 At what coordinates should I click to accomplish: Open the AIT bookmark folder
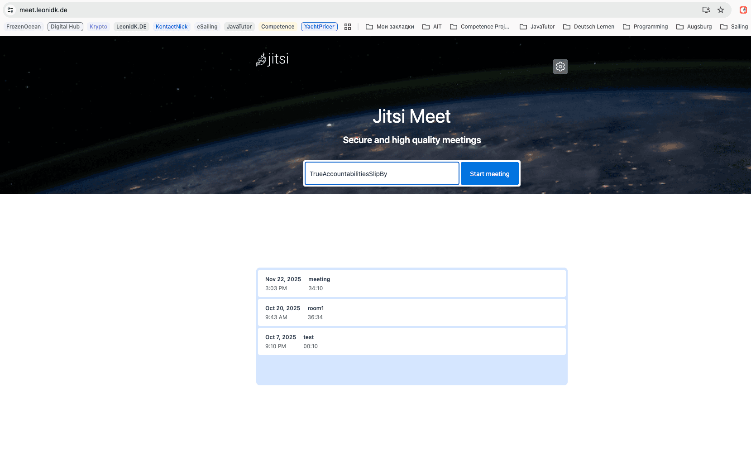[432, 27]
